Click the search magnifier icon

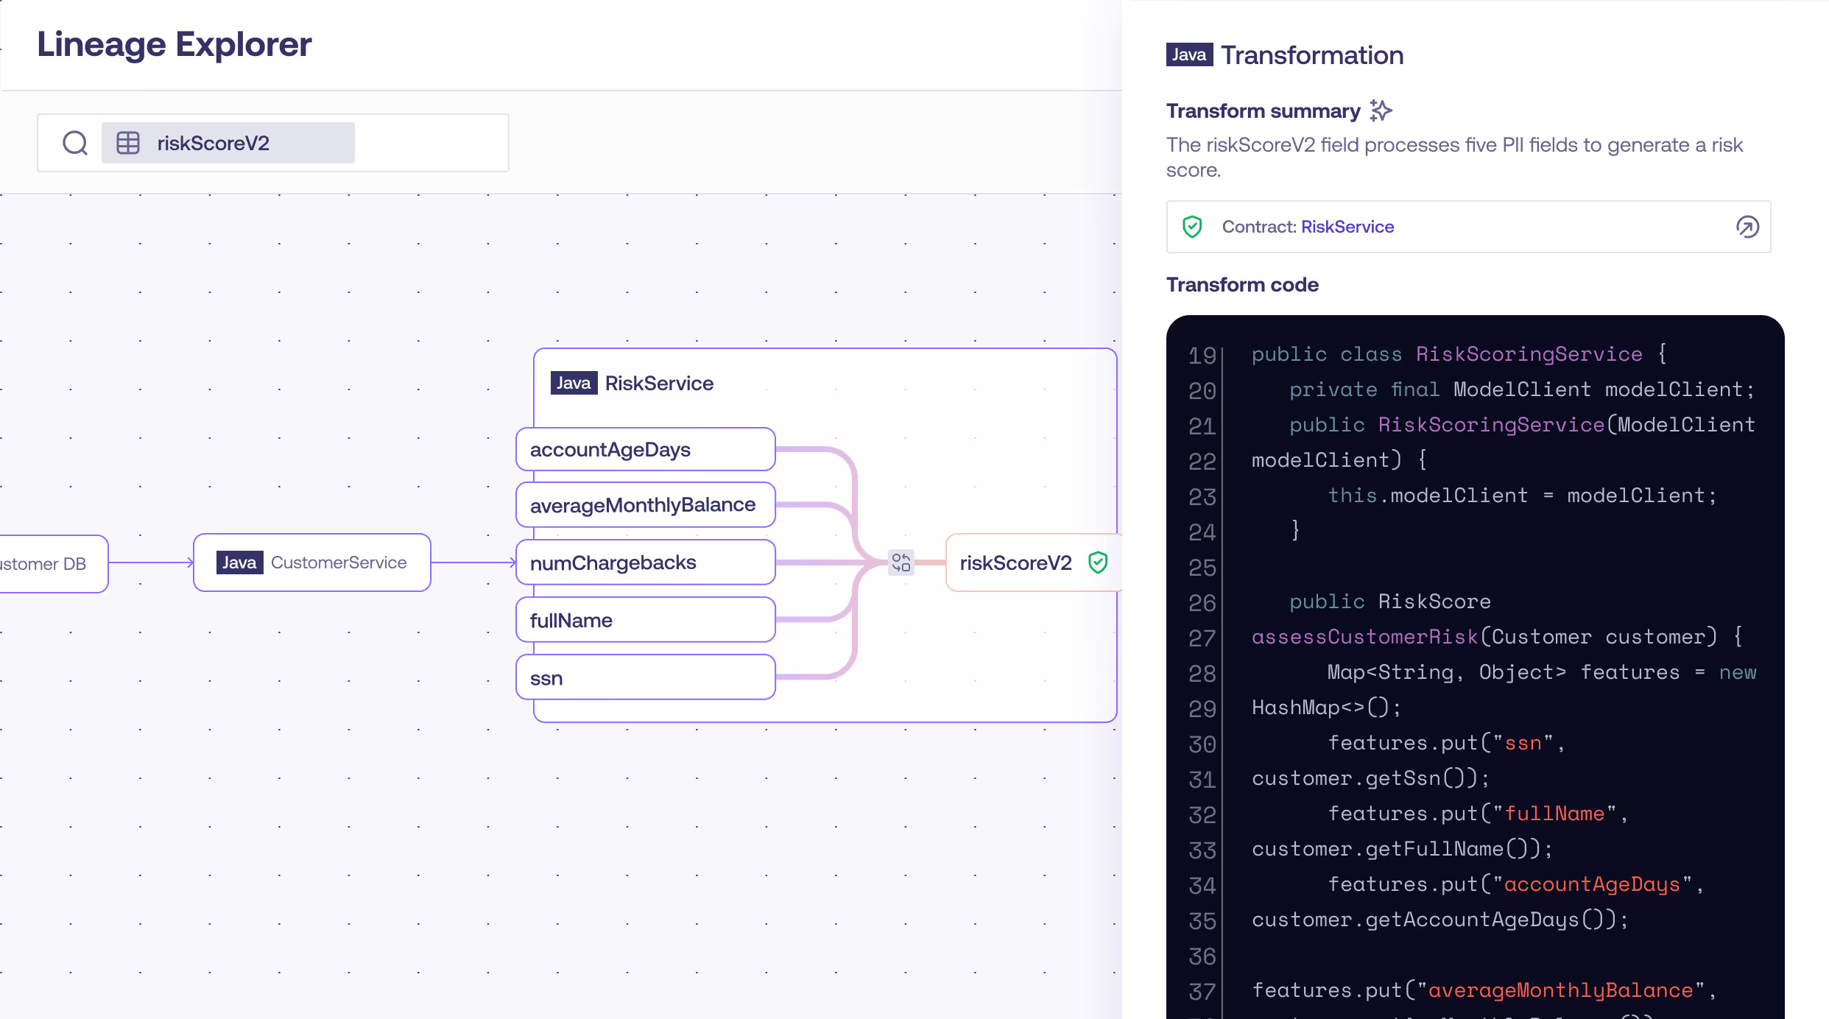pyautogui.click(x=75, y=143)
